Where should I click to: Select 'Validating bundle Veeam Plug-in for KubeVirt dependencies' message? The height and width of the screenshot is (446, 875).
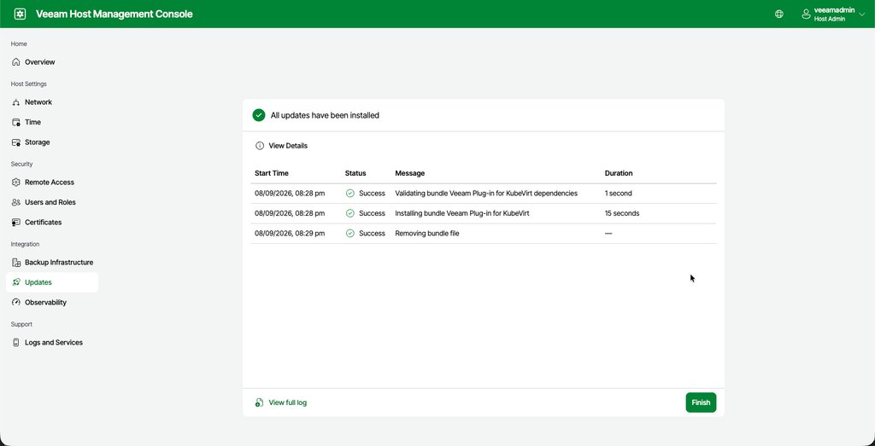pyautogui.click(x=486, y=194)
